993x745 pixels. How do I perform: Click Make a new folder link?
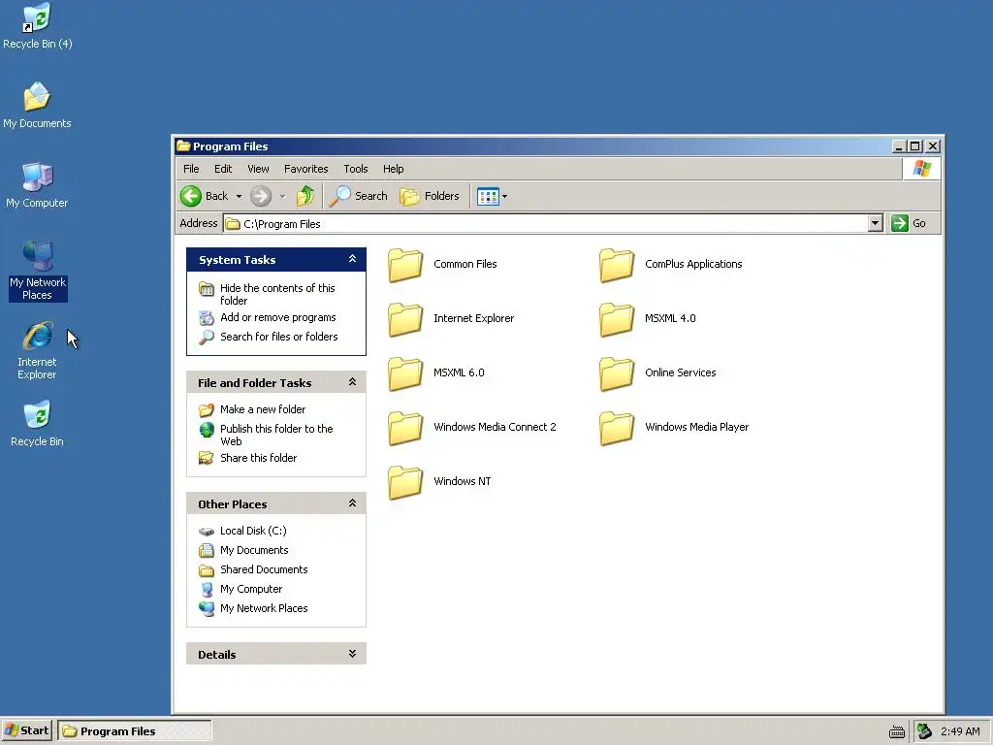[x=263, y=409]
